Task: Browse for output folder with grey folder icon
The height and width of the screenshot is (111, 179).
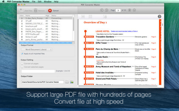Action: coord(67,82)
